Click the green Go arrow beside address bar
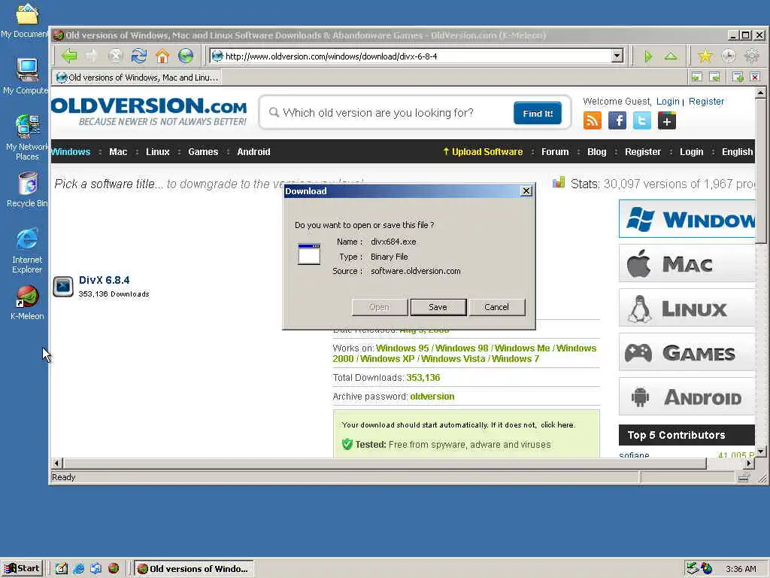Screen dimensions: 770x578 click(648, 56)
